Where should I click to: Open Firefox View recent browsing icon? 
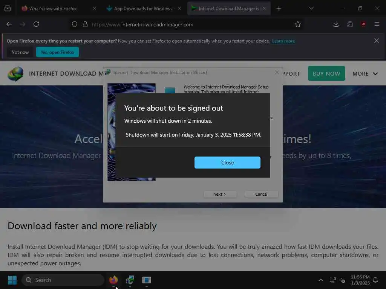tap(8, 9)
